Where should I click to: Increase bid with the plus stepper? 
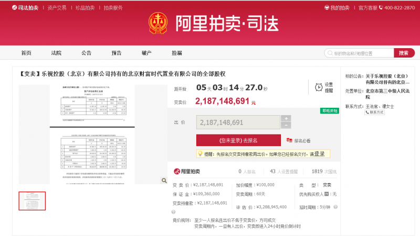[x=286, y=119]
